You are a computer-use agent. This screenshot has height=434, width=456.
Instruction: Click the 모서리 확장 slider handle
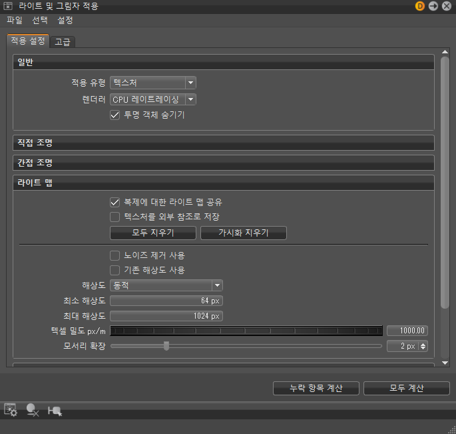click(166, 346)
